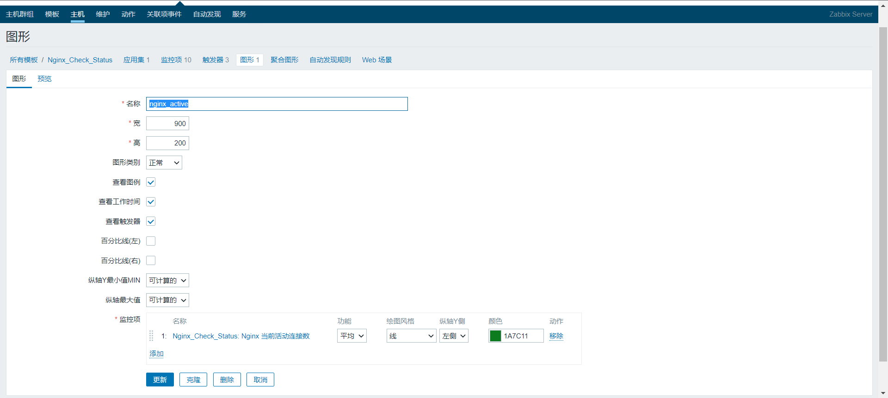The height and width of the screenshot is (398, 888).
Task: Open the 服务 menu item
Action: (239, 14)
